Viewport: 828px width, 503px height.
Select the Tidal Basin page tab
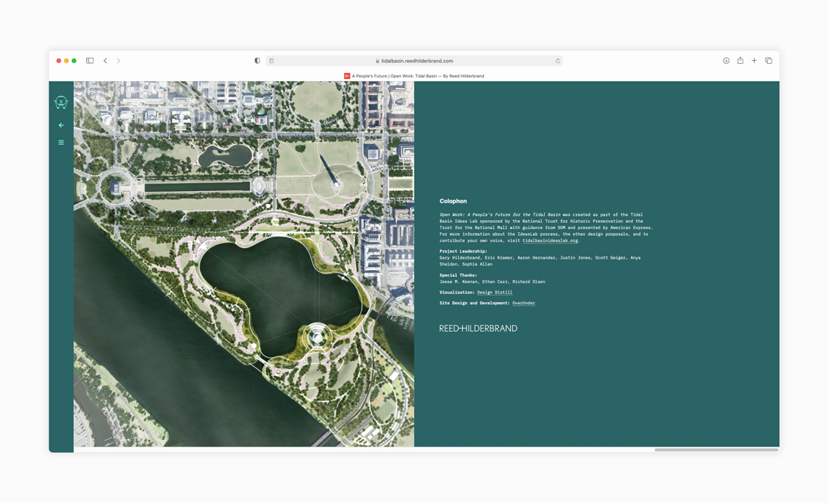coord(417,76)
